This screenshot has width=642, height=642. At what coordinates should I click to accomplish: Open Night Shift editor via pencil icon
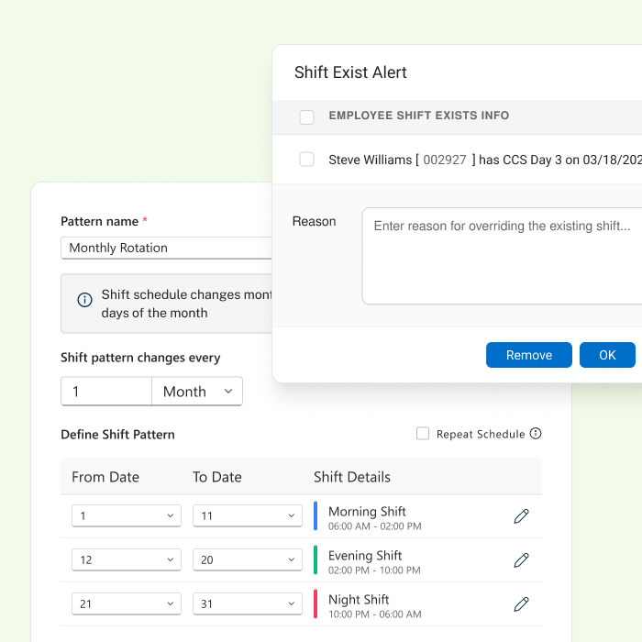coord(521,603)
